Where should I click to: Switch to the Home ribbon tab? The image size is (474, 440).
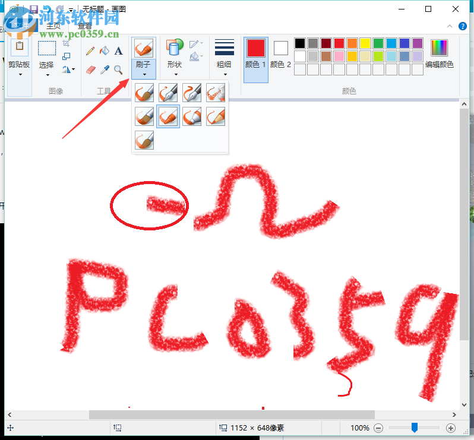[53, 26]
